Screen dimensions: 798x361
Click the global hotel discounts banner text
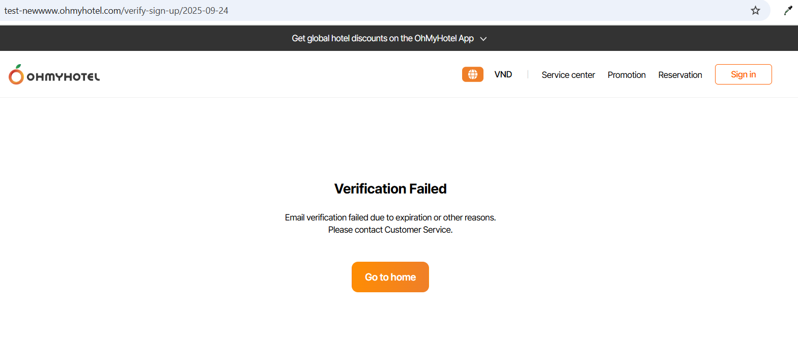[382, 39]
